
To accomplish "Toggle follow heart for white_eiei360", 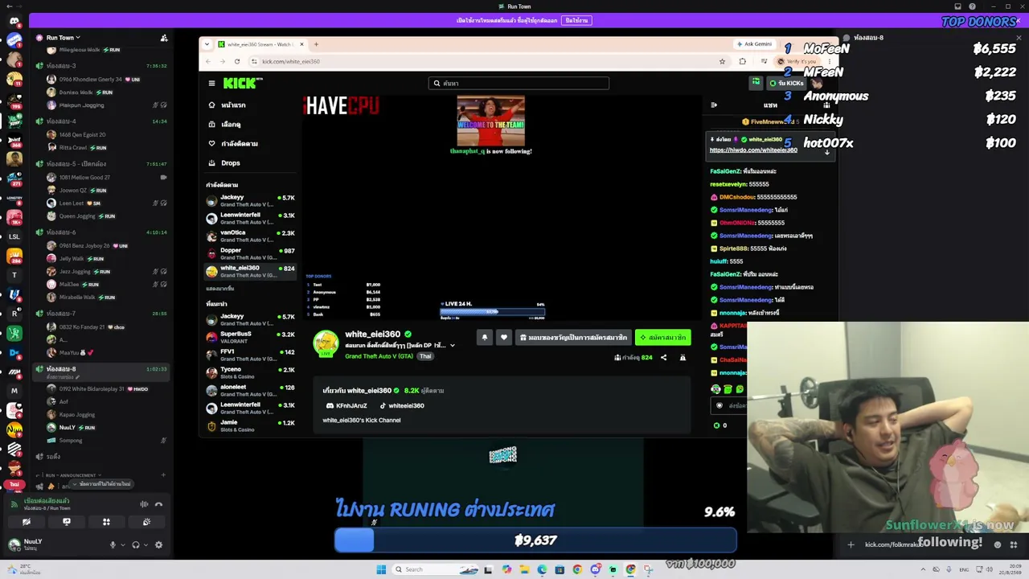I will click(504, 338).
